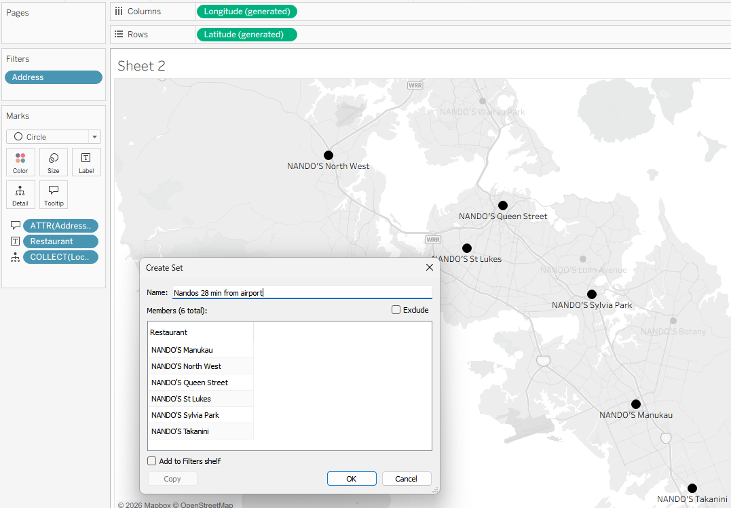The width and height of the screenshot is (731, 508).
Task: Click the Rows shelf icon
Action: [x=119, y=35]
